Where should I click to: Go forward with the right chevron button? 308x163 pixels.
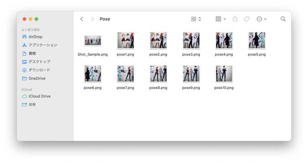92,19
